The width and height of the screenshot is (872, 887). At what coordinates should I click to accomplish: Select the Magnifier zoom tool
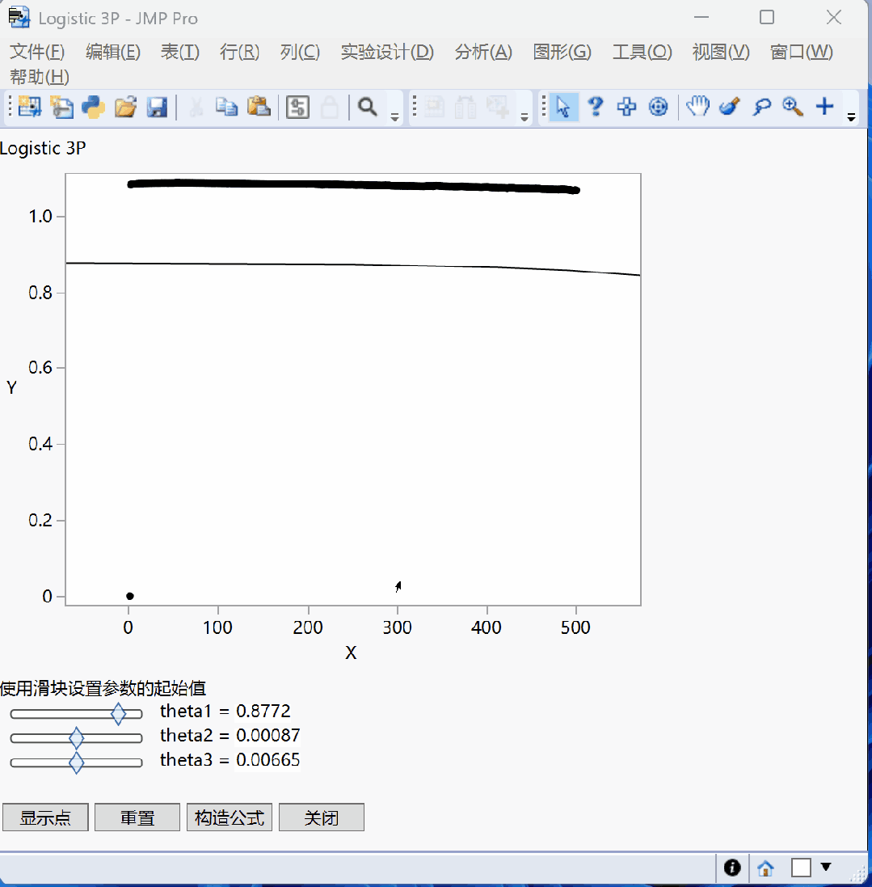tap(793, 107)
